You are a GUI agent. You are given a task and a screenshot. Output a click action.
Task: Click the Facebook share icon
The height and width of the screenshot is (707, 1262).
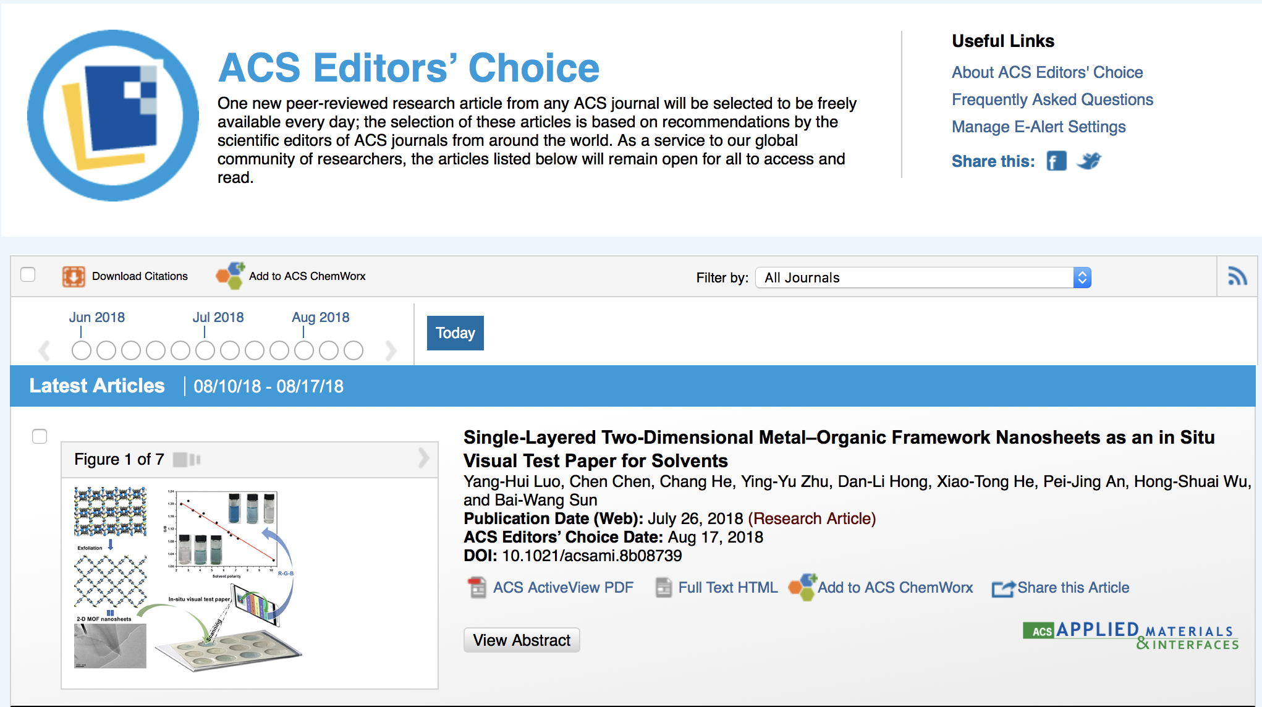pos(1056,161)
